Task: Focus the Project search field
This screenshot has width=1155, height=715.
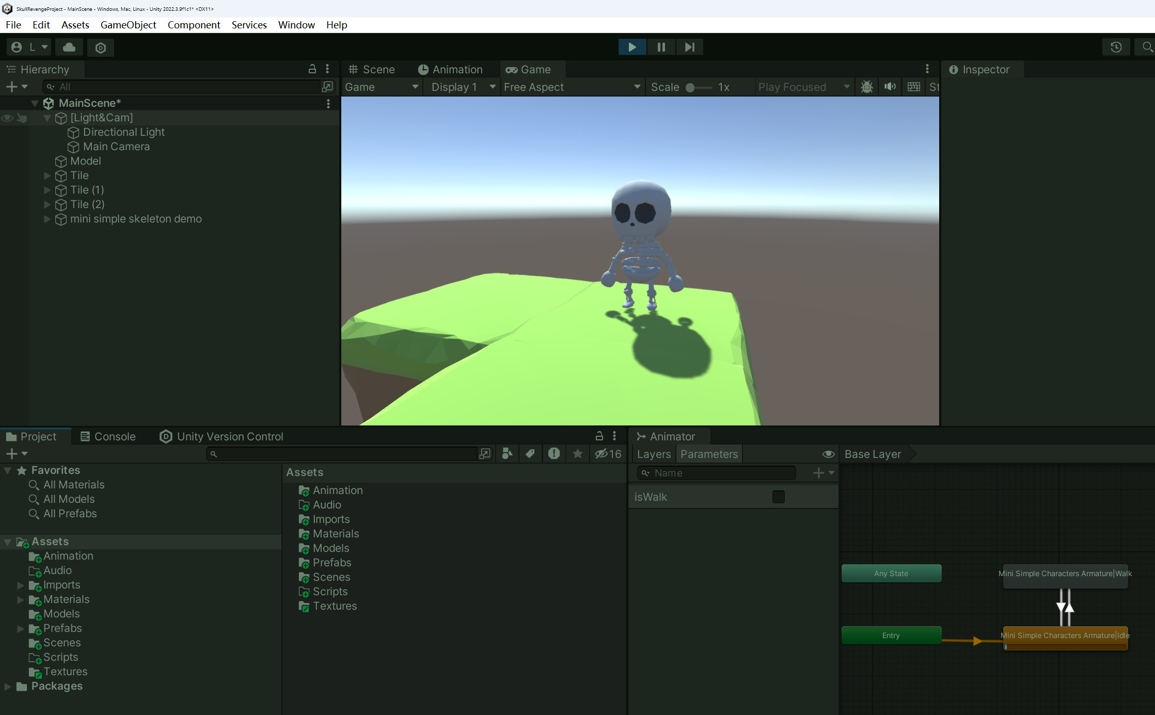Action: coord(341,454)
